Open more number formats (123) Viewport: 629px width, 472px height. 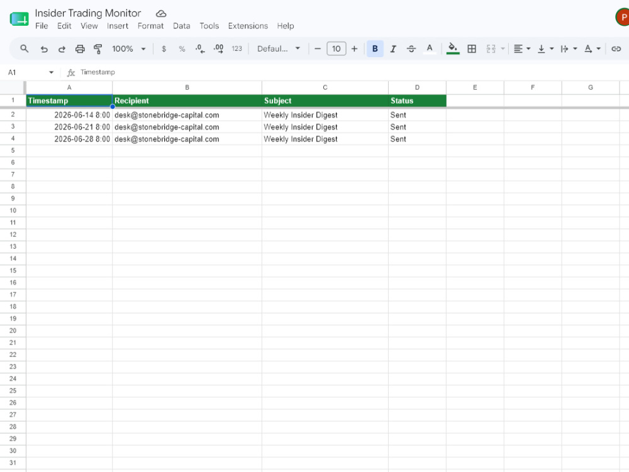(x=237, y=49)
